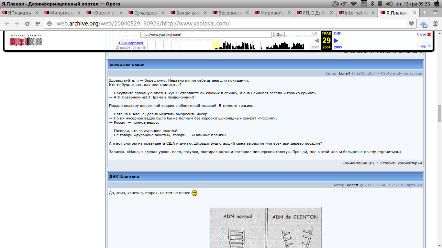Close the Сумасшед tab

click(163, 13)
